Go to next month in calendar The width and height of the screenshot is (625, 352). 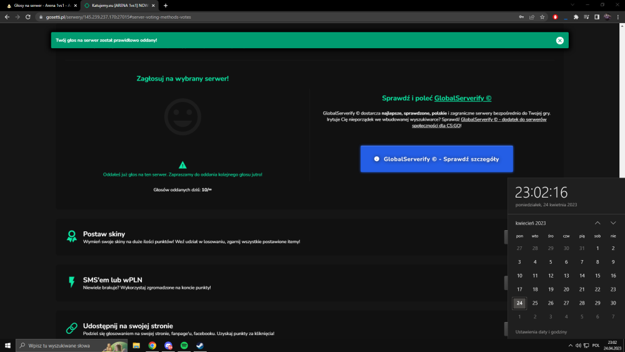tap(613, 223)
